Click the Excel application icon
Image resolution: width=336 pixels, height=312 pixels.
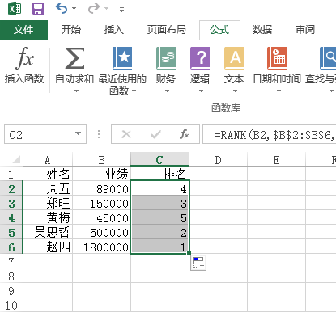point(15,9)
